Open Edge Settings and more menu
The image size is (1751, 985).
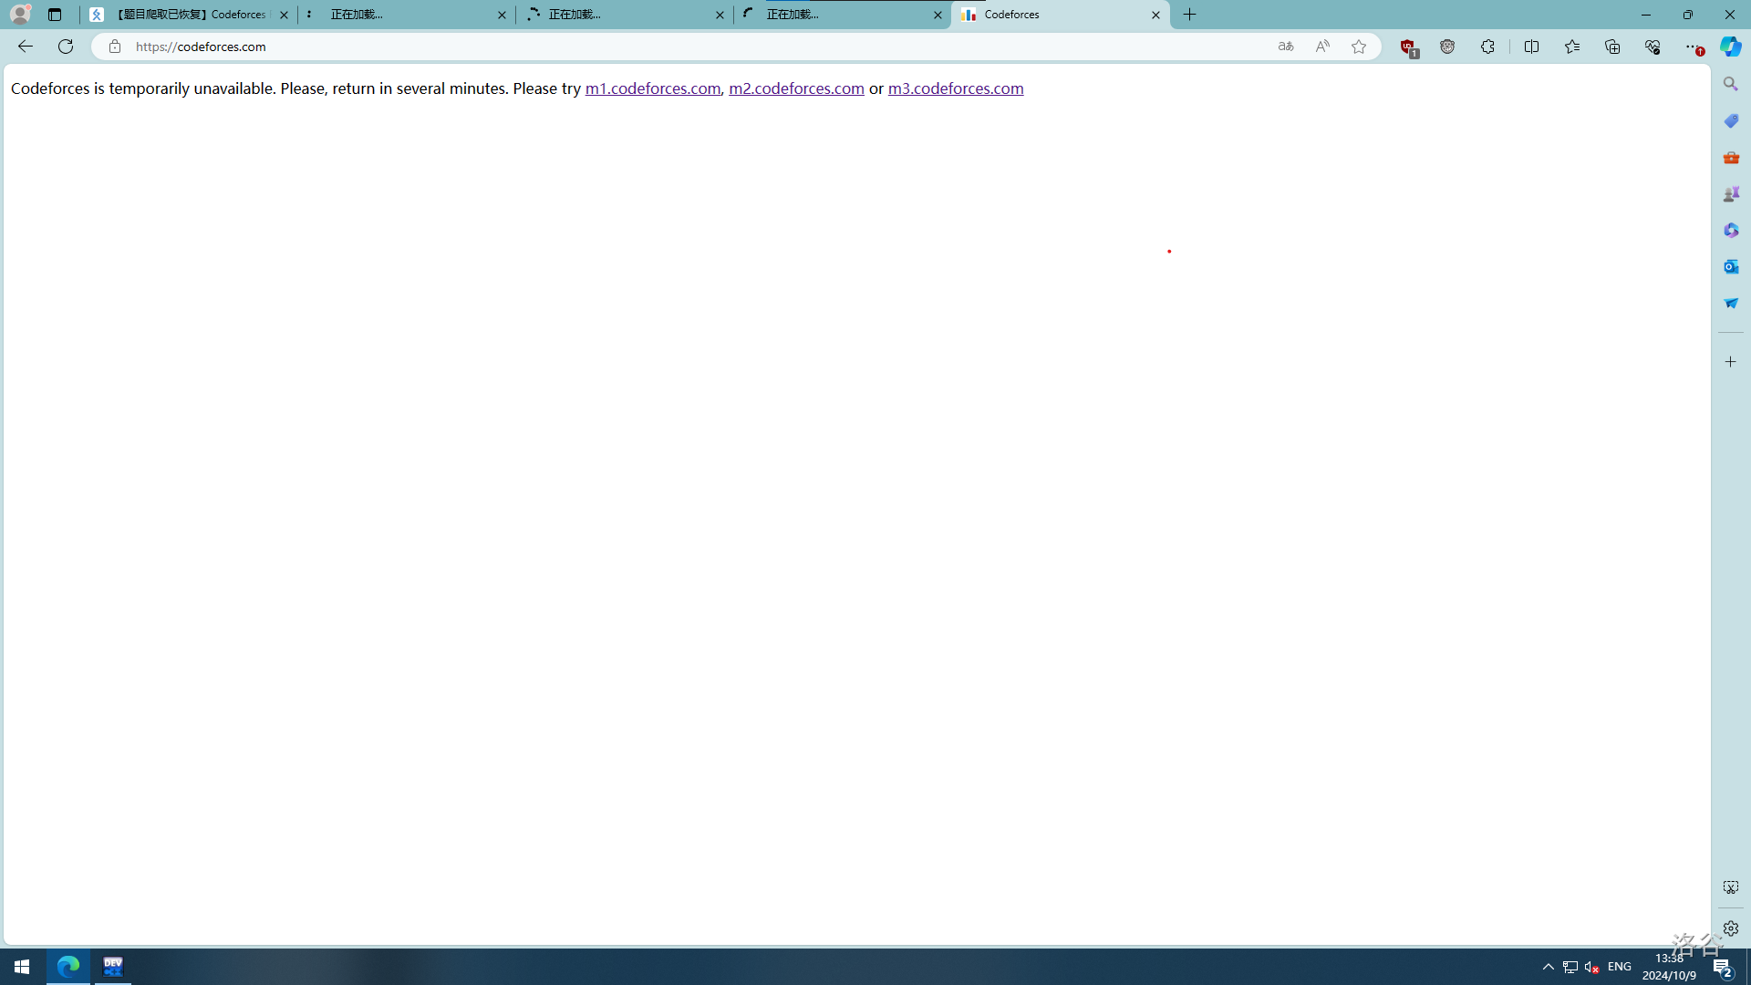click(x=1694, y=47)
